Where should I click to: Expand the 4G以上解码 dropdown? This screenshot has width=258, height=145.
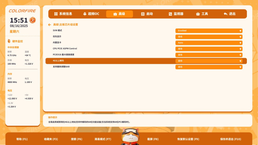pos(209,61)
